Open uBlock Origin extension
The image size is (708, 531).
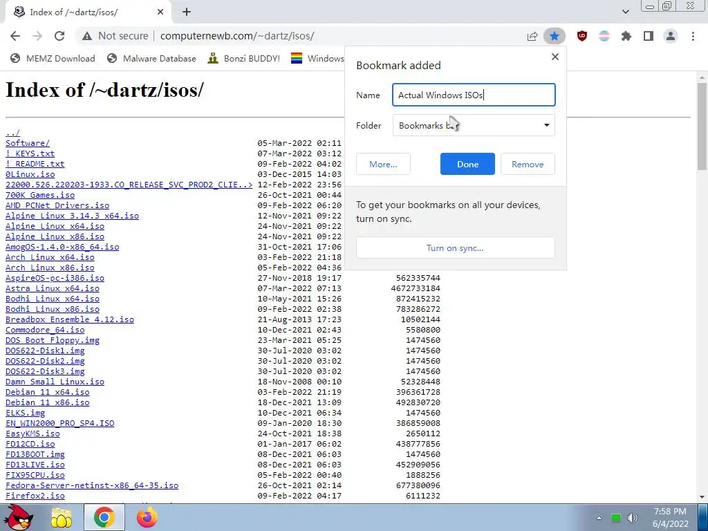click(582, 36)
